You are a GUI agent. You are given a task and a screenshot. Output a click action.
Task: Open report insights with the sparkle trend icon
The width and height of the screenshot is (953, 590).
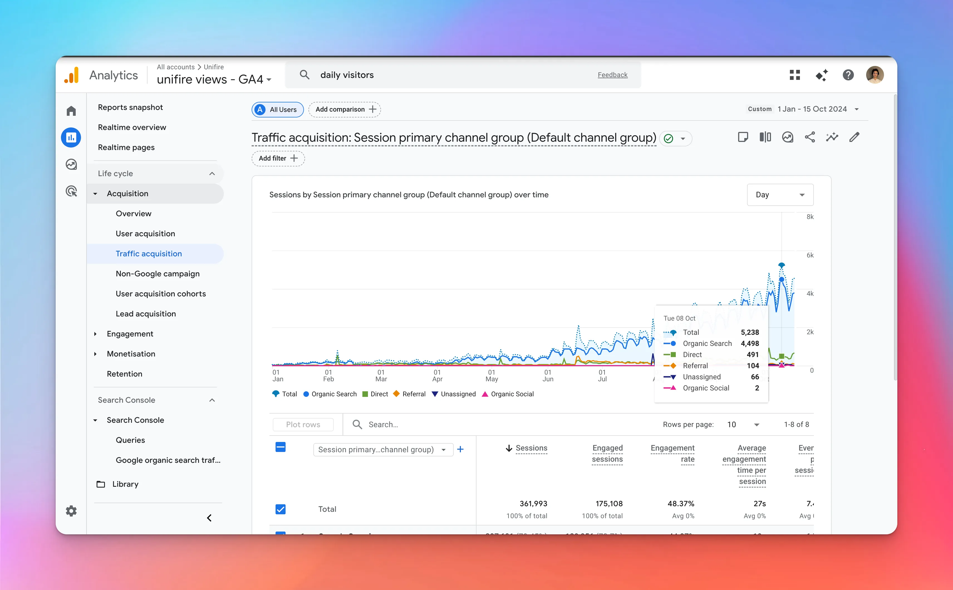(x=832, y=137)
